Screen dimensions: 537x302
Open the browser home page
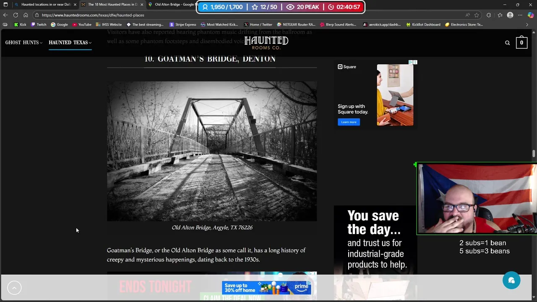[x=26, y=15]
